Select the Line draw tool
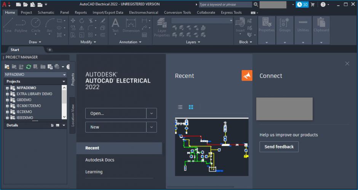Screen dimensions: 358x190 8,25
